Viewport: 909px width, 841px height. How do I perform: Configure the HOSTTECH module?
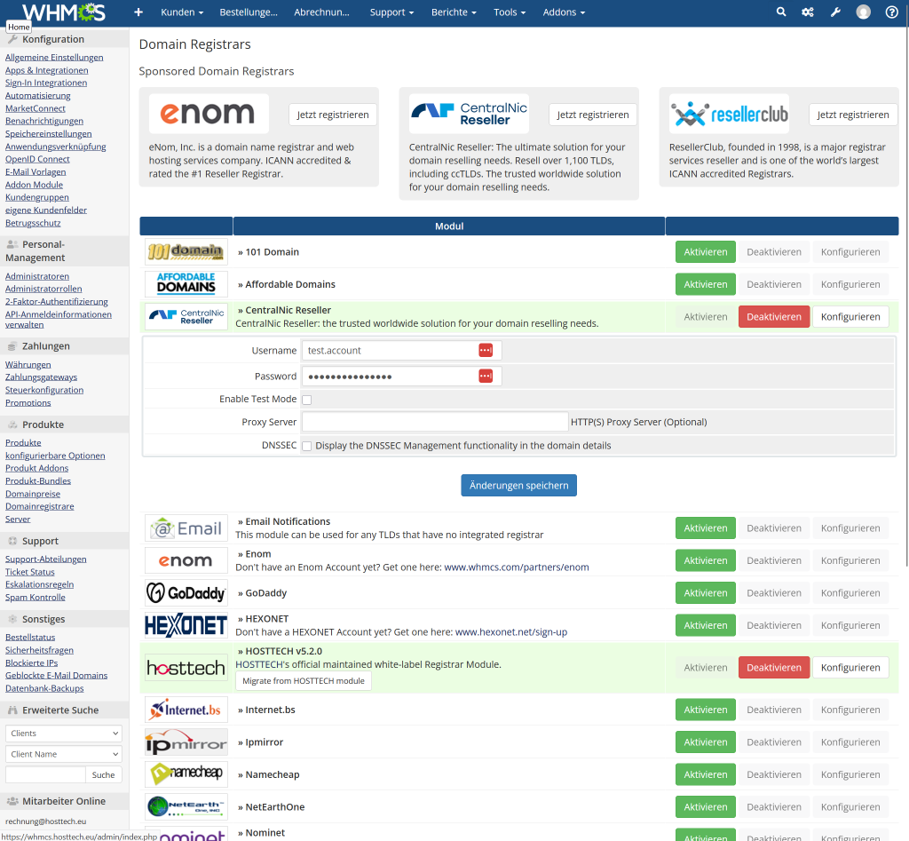coord(850,668)
